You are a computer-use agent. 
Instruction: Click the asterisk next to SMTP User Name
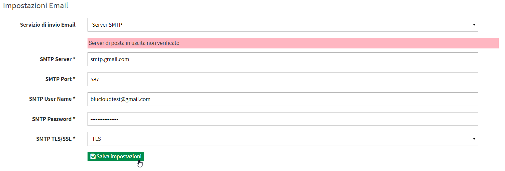[x=74, y=98]
